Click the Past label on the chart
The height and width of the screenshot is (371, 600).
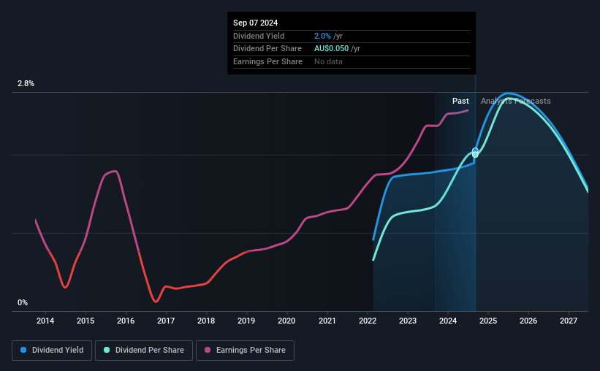point(460,101)
